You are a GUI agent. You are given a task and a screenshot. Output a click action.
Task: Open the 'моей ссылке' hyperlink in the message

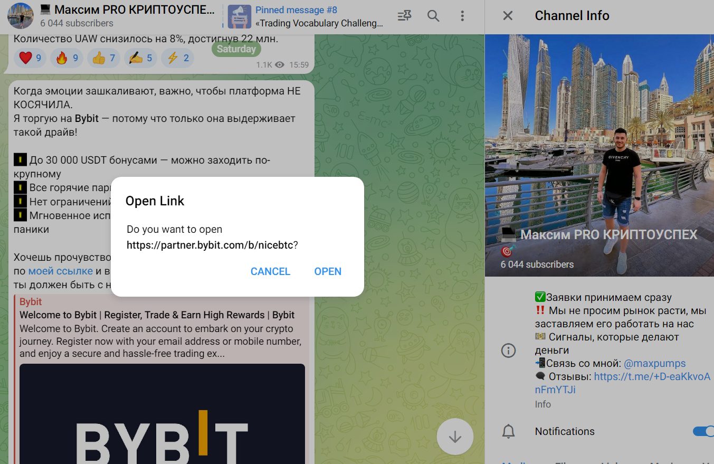tap(61, 271)
